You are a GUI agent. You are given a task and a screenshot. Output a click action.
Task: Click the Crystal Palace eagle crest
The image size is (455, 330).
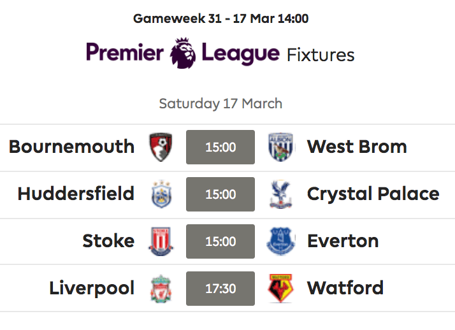(280, 194)
